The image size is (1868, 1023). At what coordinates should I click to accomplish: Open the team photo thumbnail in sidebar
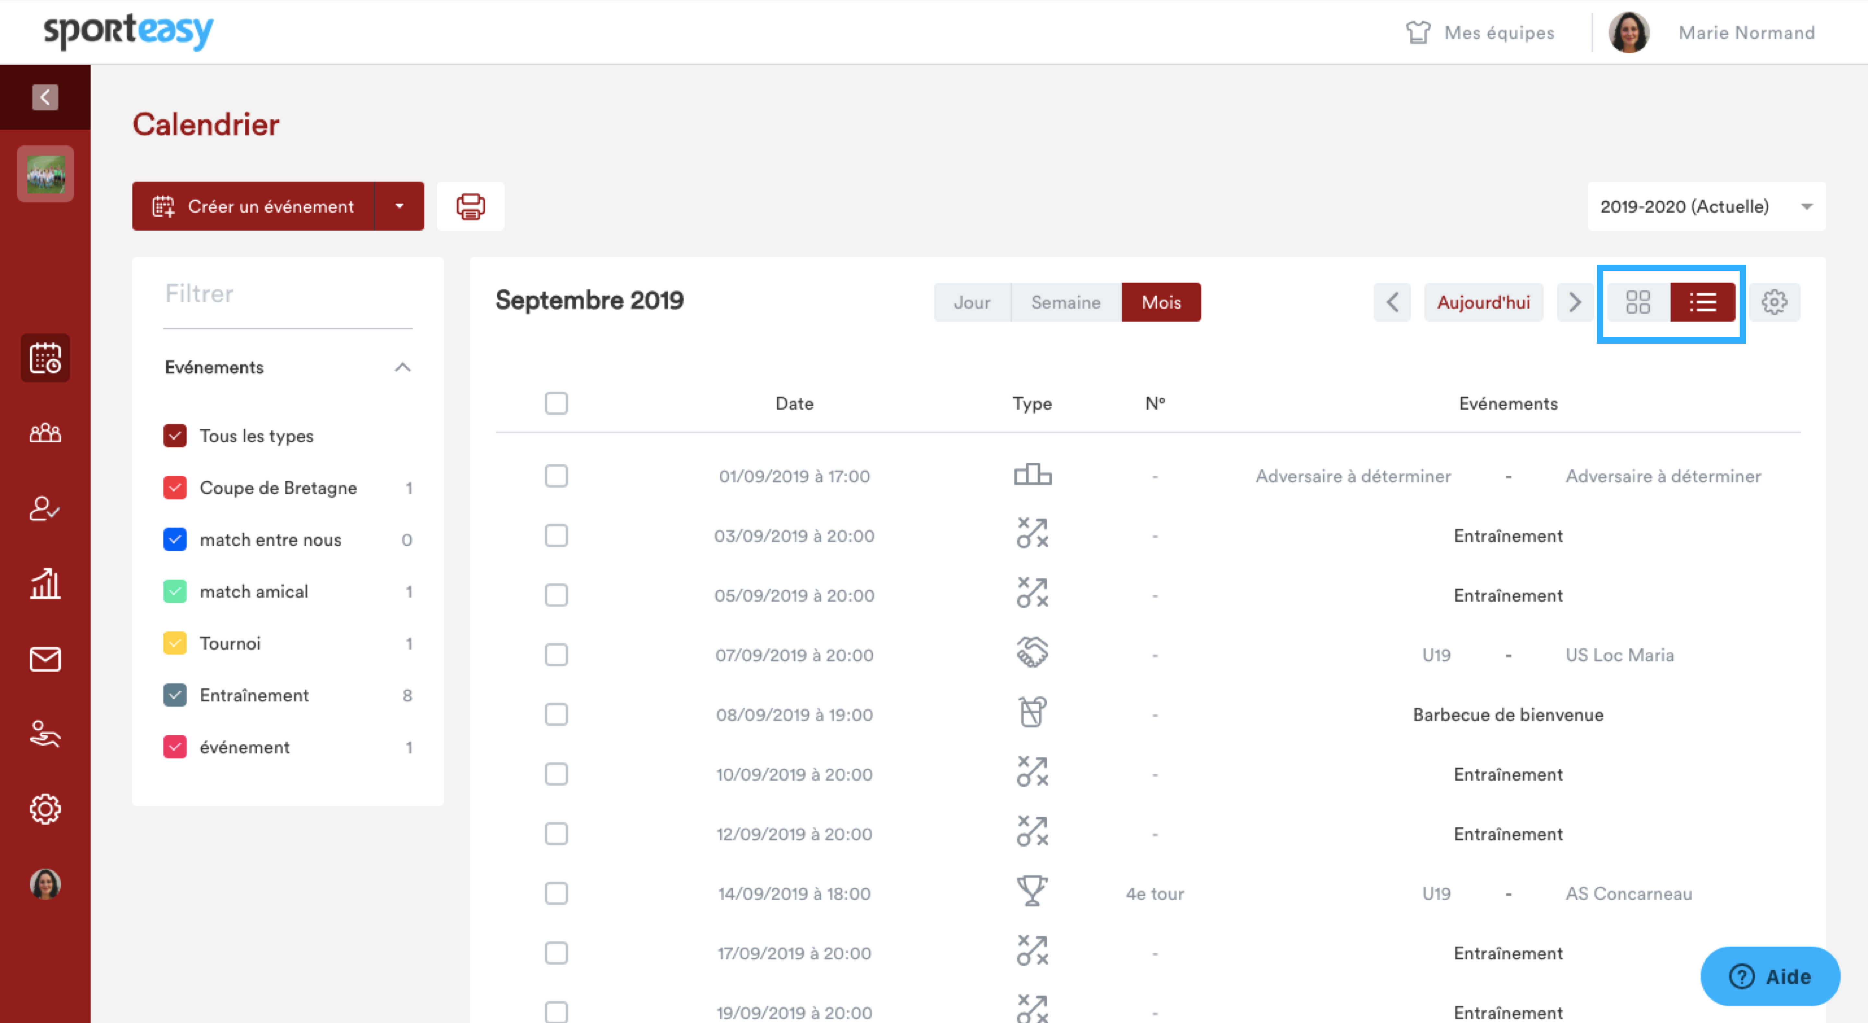45,173
